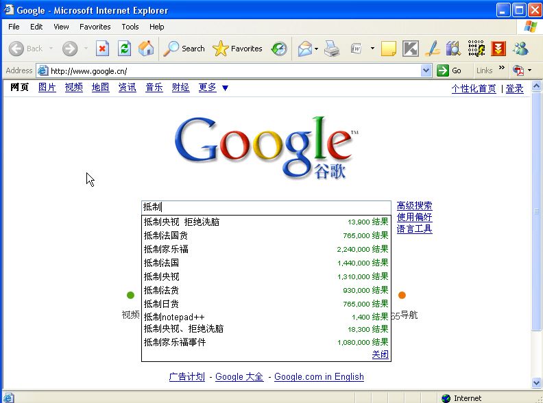Image resolution: width=543 pixels, height=403 pixels.
Task: Expand the Edit button dropdown arrow
Action: (x=372, y=49)
